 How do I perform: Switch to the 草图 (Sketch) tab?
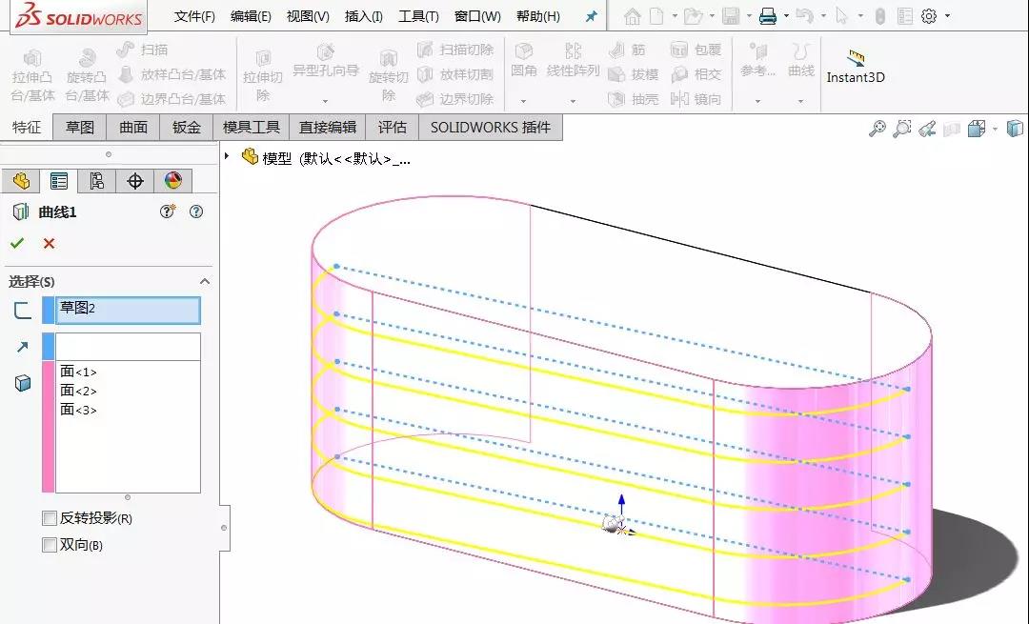79,126
